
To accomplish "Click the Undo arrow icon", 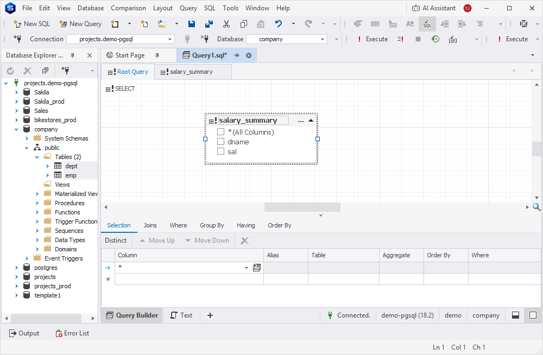I will [x=279, y=24].
